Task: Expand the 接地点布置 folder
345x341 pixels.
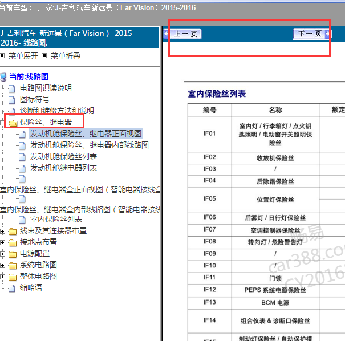Action: click(x=2, y=243)
